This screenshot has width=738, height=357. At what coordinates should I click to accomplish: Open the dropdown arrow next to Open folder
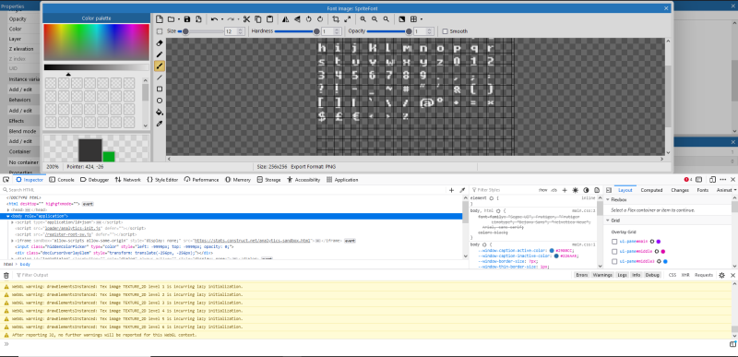(179, 19)
